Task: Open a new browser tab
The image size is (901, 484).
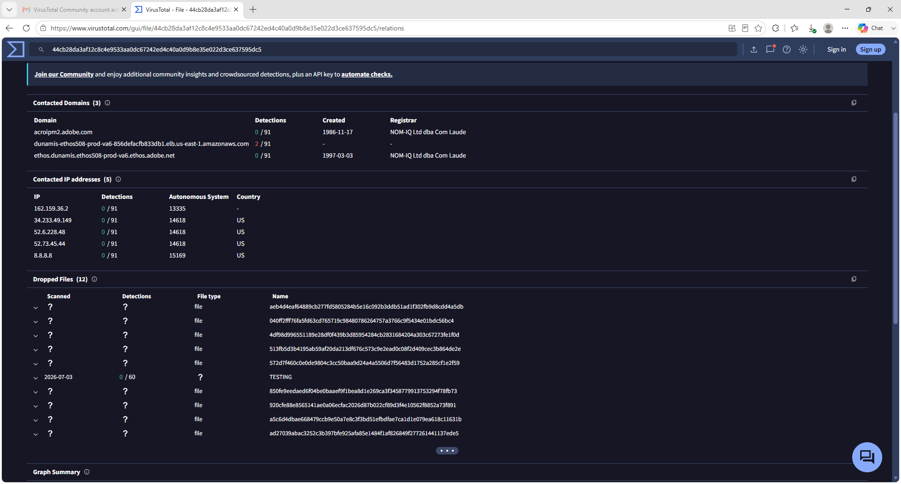Action: (253, 9)
